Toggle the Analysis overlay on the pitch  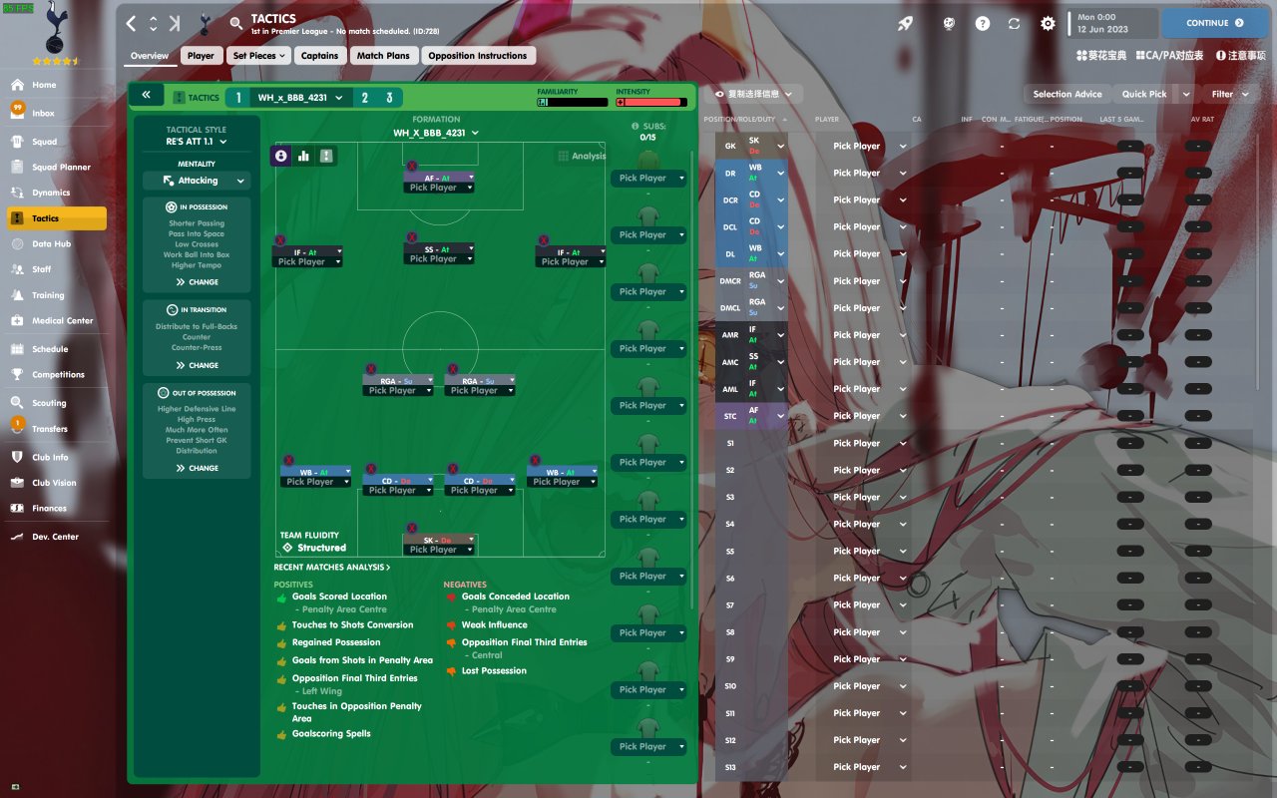[x=583, y=156]
